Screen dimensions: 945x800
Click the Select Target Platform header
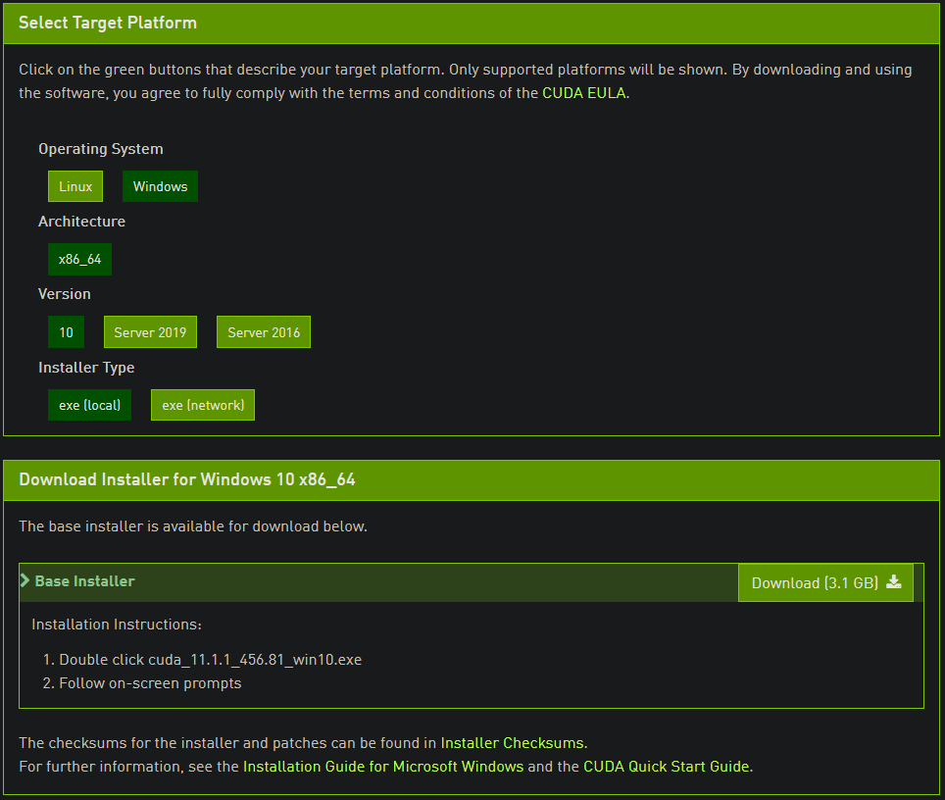[x=108, y=23]
